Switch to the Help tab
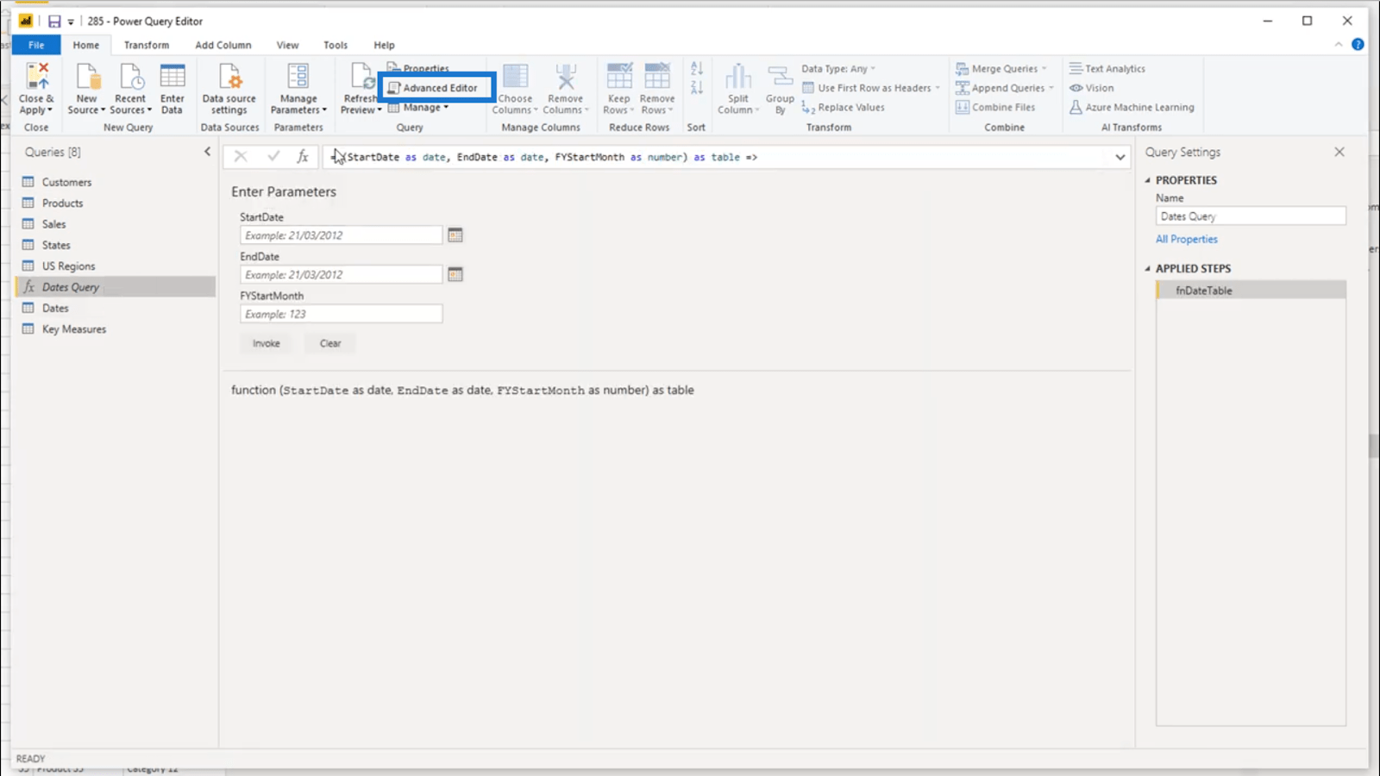The height and width of the screenshot is (776, 1380). 384,45
